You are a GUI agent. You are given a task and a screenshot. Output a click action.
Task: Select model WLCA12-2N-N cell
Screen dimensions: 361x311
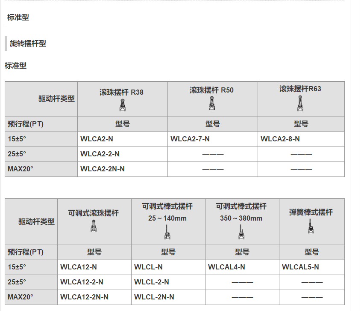click(94, 297)
